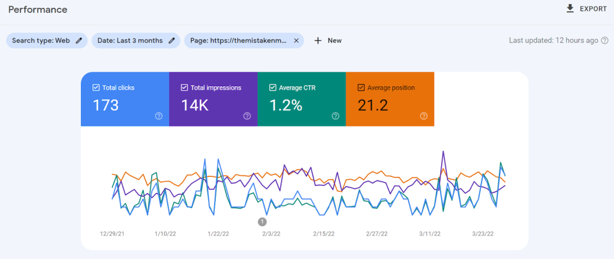Click the Performance page heading
This screenshot has width=614, height=259.
click(x=38, y=10)
